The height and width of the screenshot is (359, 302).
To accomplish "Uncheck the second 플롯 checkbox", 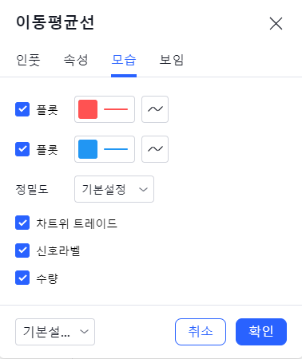I will [22, 149].
